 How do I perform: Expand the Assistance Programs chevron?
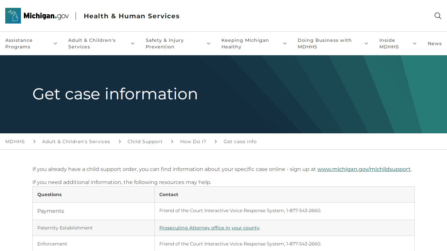pos(55,43)
